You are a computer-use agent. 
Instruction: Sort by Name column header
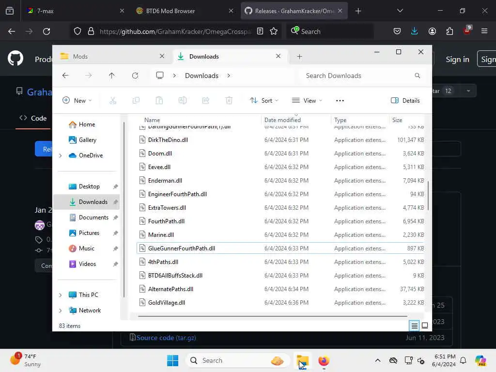[152, 120]
